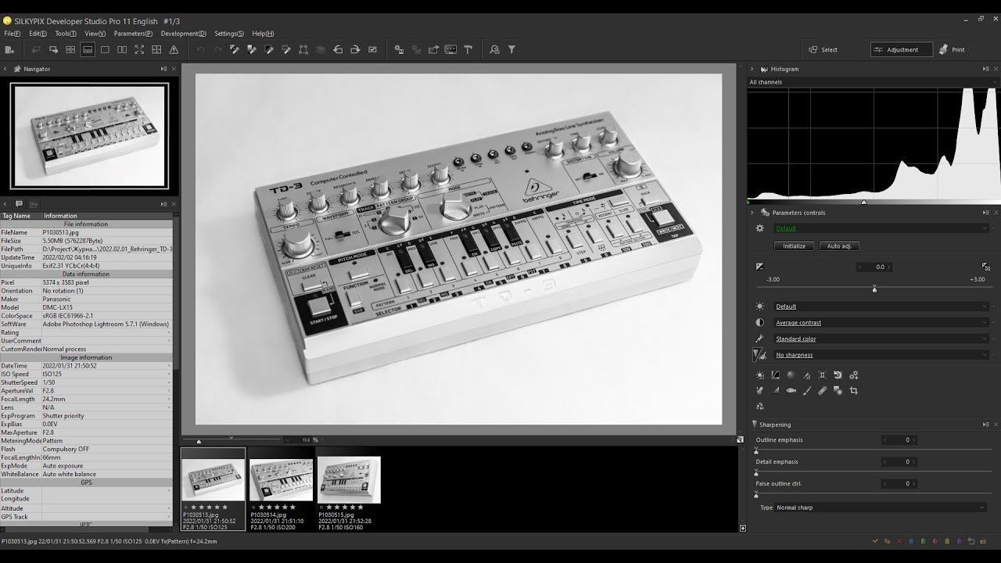This screenshot has width=1001, height=563.
Task: Click the open file icon in toolbar
Action: coord(9,49)
